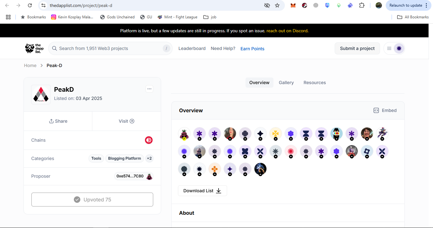The width and height of the screenshot is (433, 228).
Task: Switch to the Resources tab
Action: coord(315,83)
